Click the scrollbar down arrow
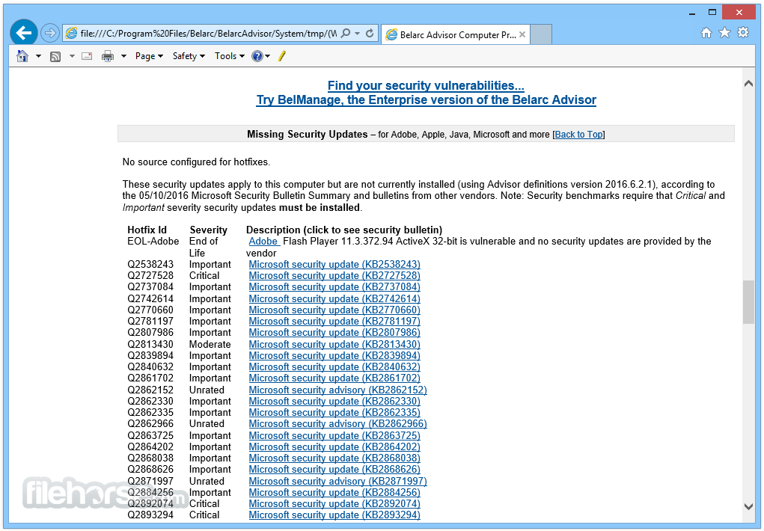Viewport: 764px width, 531px height. coord(748,506)
